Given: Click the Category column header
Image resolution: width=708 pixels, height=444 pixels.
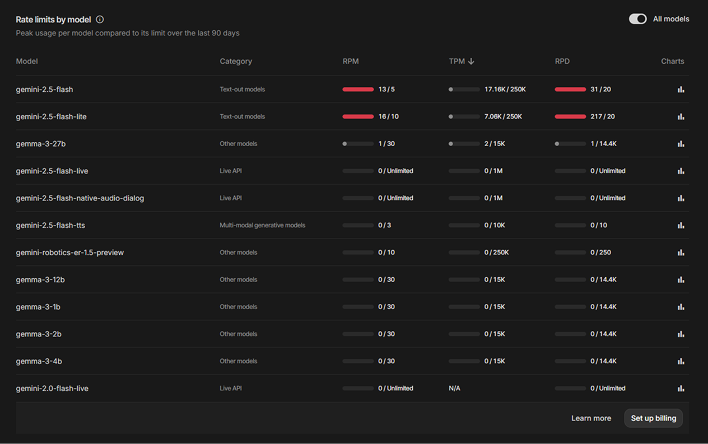Looking at the screenshot, I should [x=236, y=62].
